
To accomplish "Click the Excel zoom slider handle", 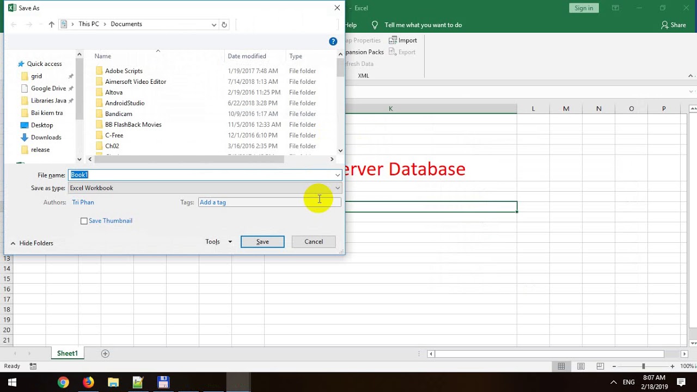I will click(643, 366).
